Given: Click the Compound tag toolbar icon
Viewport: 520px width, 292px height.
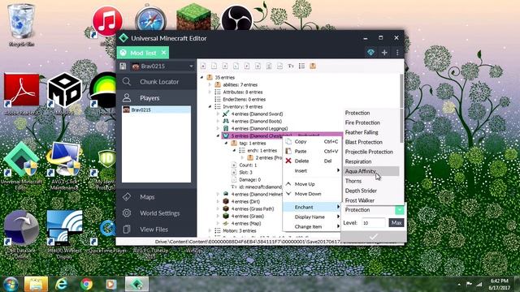Looking at the screenshot, I should point(313,67).
